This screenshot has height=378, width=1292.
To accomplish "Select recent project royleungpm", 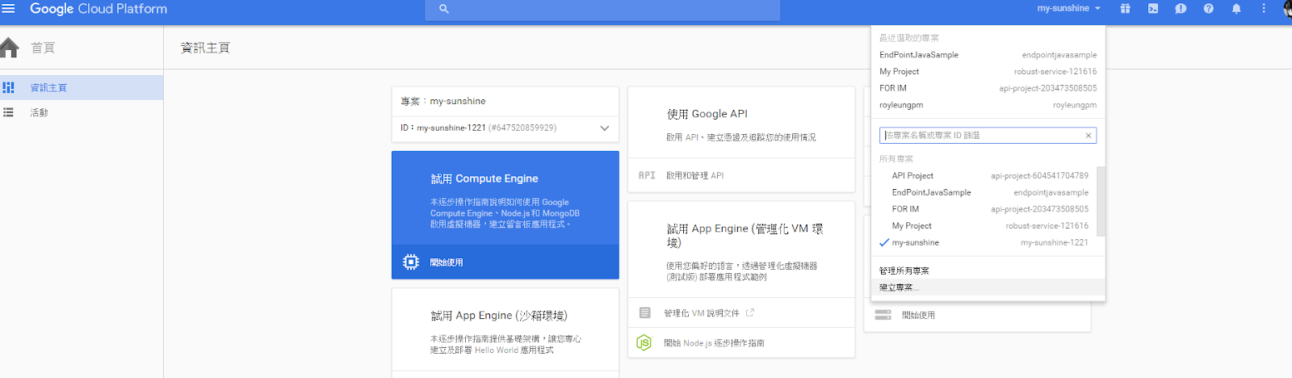I will (988, 105).
